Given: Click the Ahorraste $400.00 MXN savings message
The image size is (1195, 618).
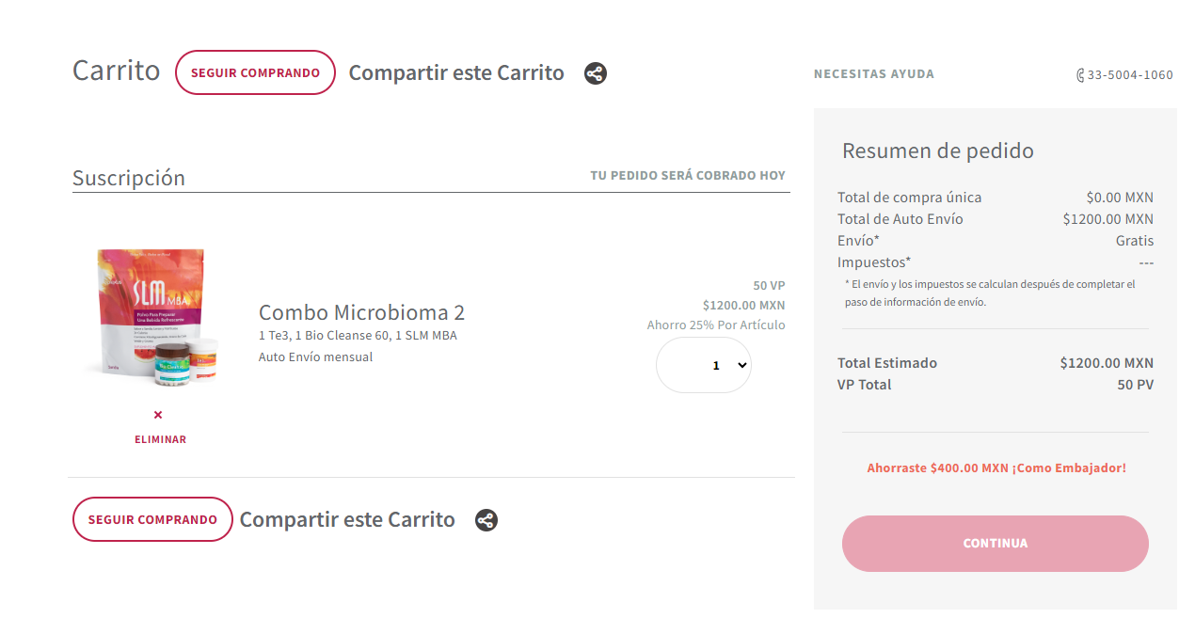Looking at the screenshot, I should pyautogui.click(x=996, y=467).
